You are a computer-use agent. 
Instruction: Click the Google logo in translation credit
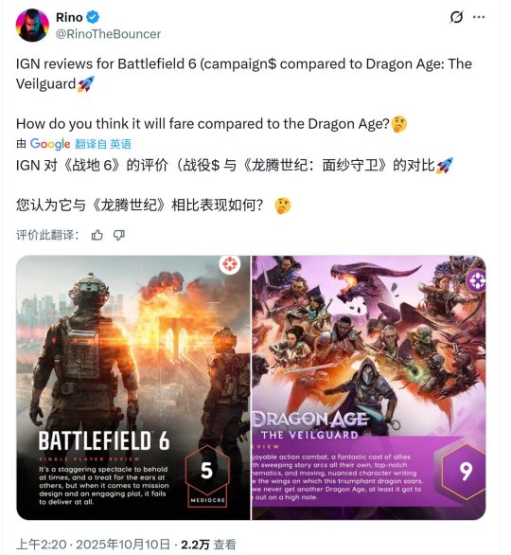point(50,144)
